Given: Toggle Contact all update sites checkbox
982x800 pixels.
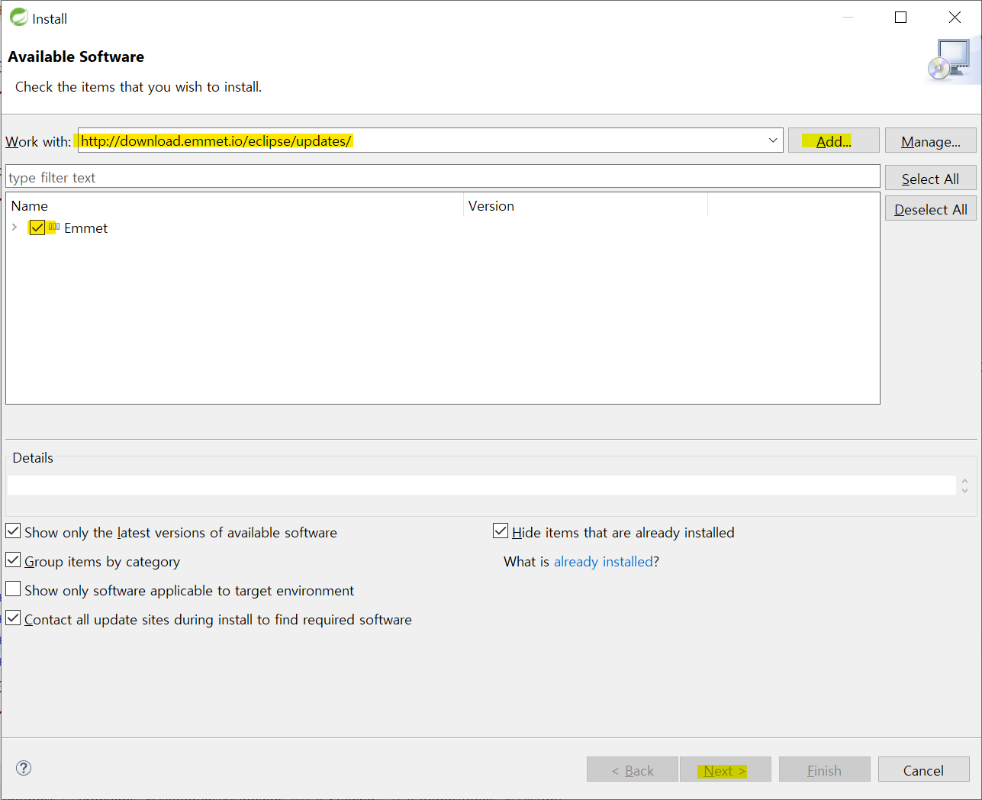Looking at the screenshot, I should click(x=13, y=618).
